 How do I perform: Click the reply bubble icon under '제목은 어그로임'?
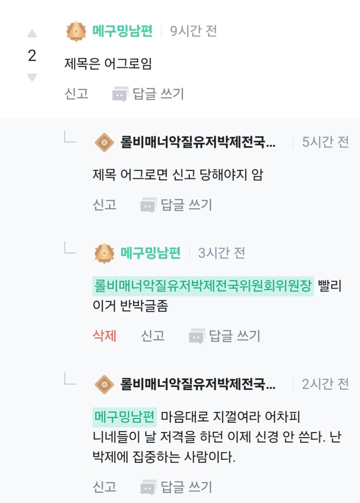coord(120,95)
